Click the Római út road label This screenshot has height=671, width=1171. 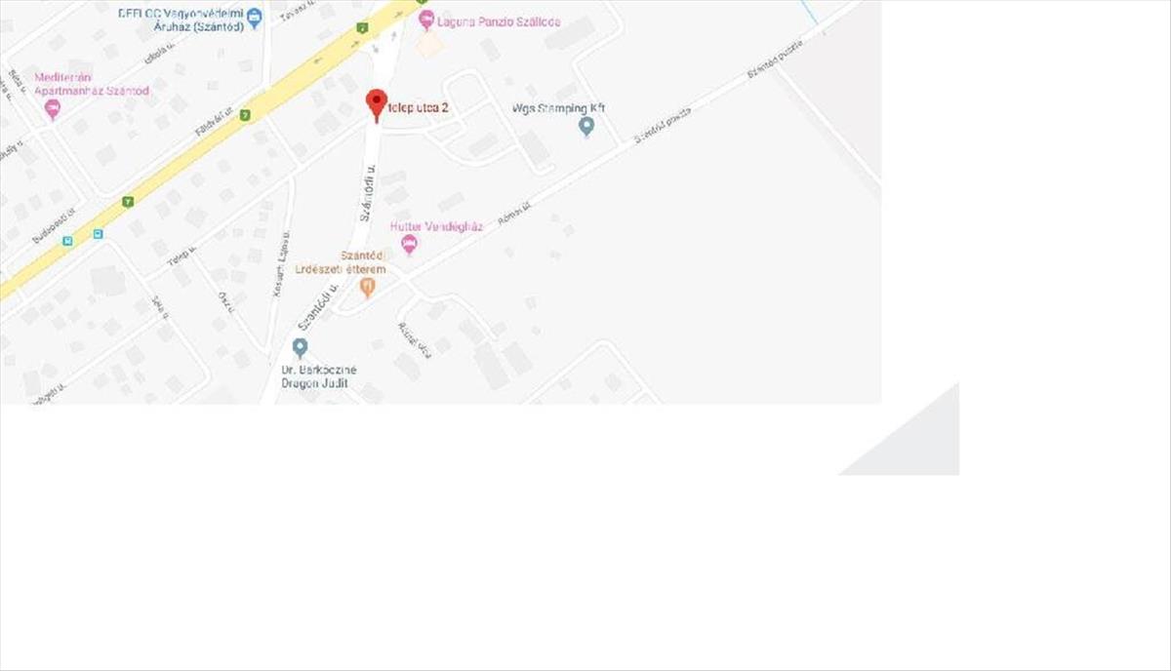(512, 220)
